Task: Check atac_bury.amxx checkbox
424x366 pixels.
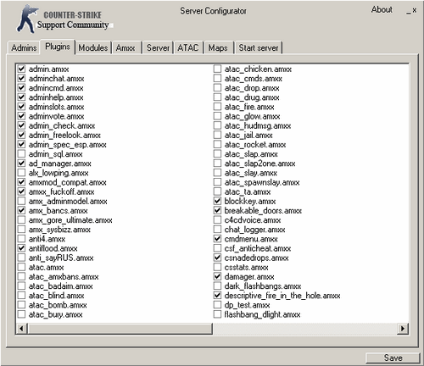Action: pyautogui.click(x=21, y=314)
